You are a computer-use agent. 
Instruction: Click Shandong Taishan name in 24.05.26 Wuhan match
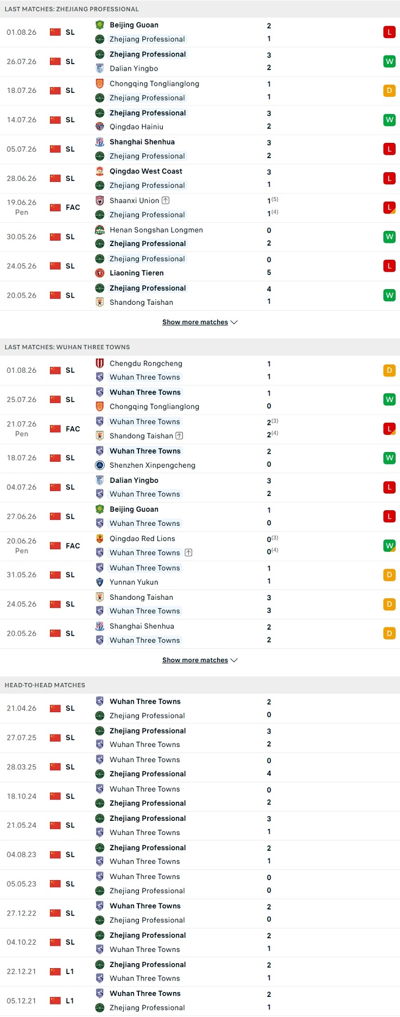click(141, 597)
